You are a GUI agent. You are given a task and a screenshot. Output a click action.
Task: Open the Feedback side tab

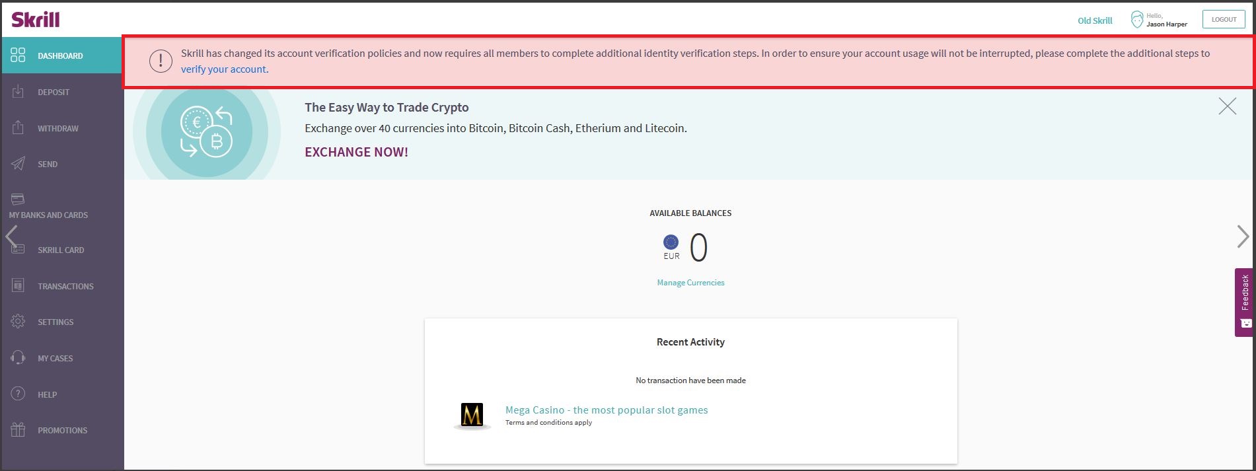(x=1245, y=302)
